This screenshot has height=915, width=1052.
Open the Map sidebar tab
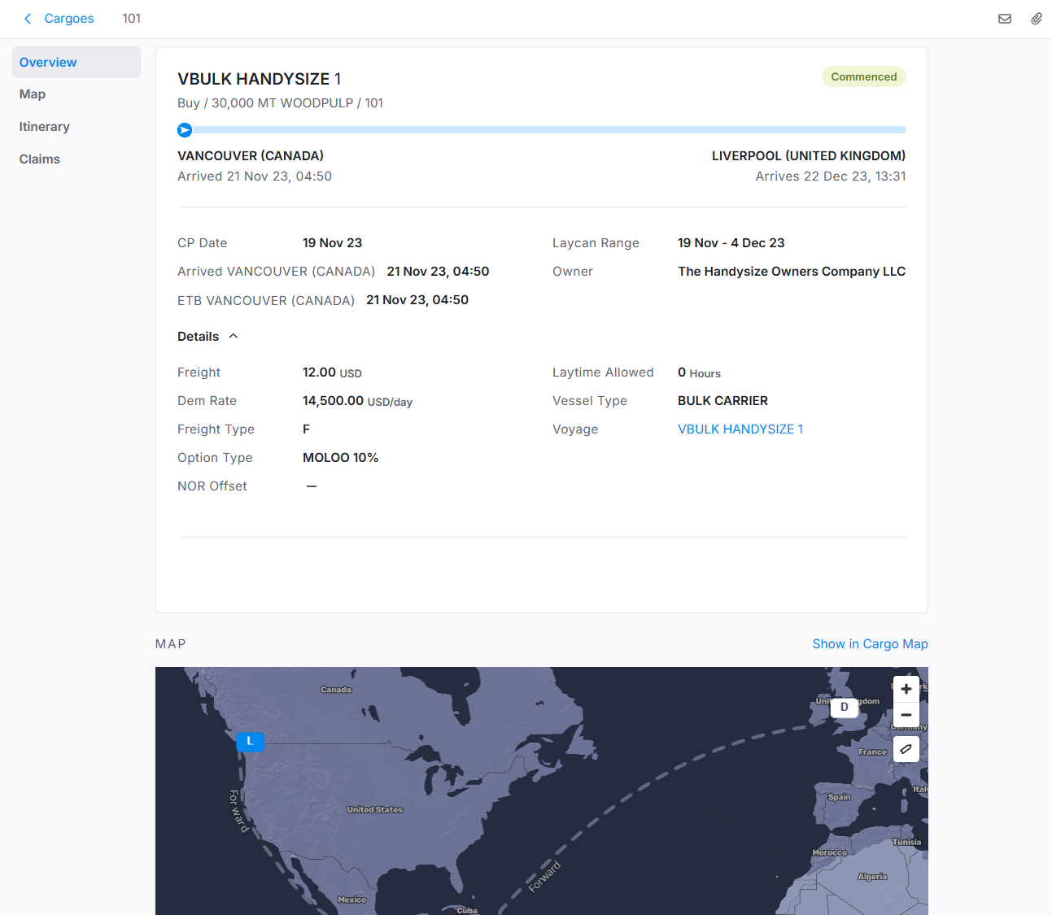point(33,94)
